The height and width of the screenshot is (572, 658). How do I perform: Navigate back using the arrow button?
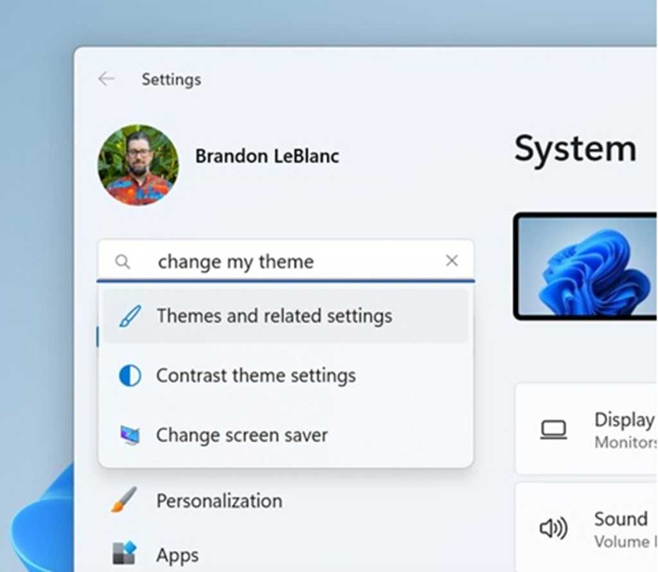pyautogui.click(x=107, y=78)
